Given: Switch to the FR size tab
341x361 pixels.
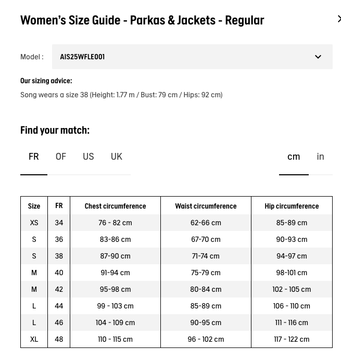Looking at the screenshot, I should [x=34, y=157].
